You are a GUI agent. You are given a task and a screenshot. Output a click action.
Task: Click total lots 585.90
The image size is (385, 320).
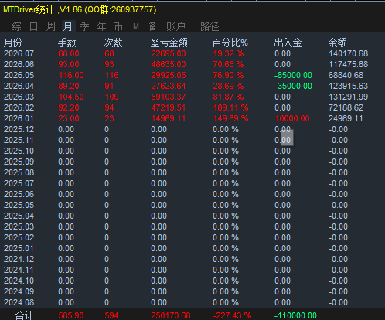click(x=71, y=315)
